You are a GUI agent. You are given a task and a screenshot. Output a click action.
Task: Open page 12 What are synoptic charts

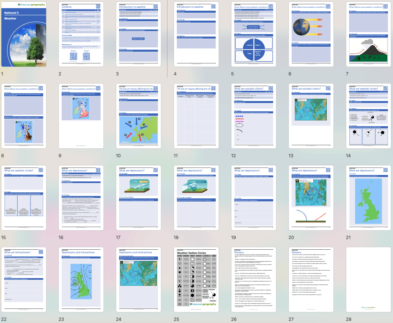(x=253, y=115)
